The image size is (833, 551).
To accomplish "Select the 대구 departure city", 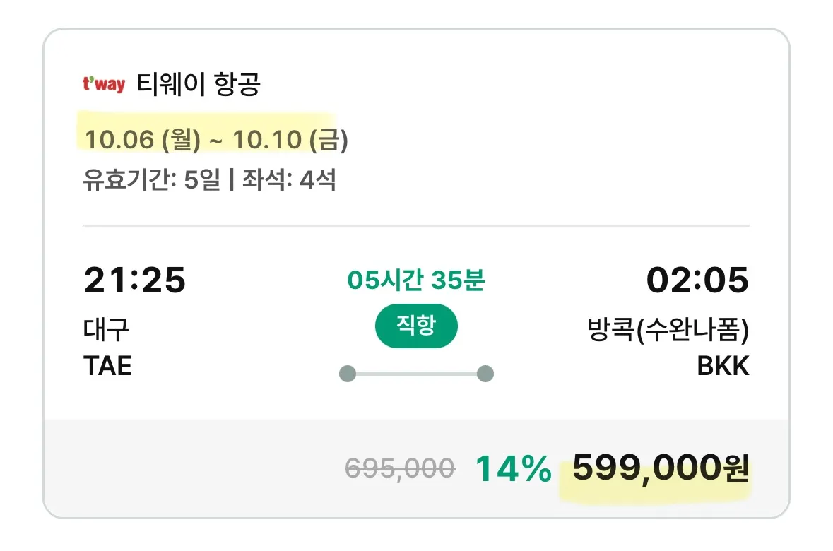I will coord(107,330).
